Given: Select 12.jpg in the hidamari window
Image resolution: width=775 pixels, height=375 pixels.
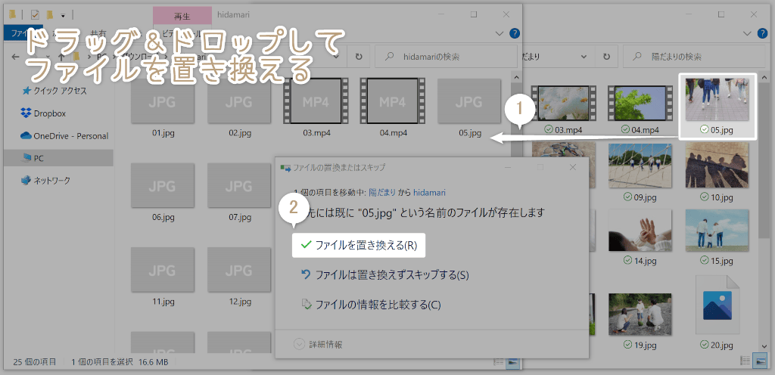Looking at the screenshot, I should click(x=238, y=276).
